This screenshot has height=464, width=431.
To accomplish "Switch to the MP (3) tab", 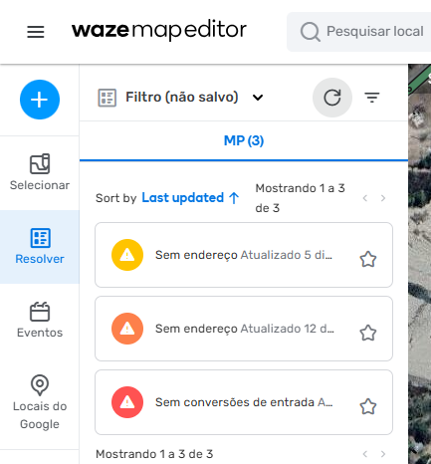I will point(244,140).
